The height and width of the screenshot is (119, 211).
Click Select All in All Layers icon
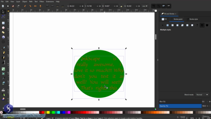point(8,6)
